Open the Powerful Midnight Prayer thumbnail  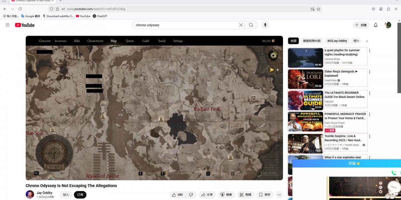[x=305, y=122]
